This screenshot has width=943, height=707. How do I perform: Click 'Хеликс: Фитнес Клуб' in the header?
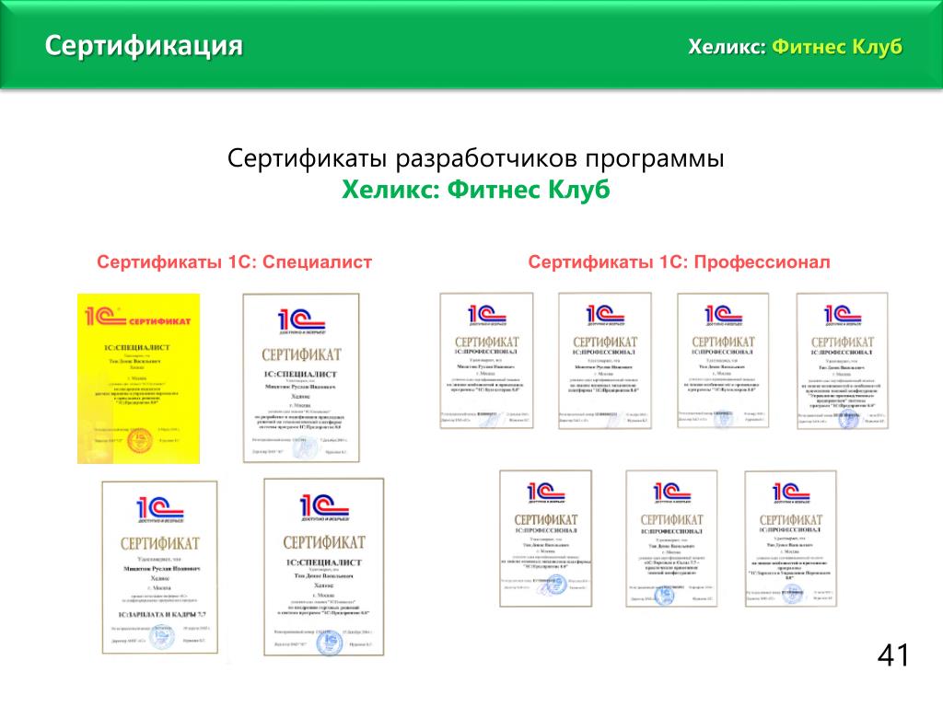pyautogui.click(x=795, y=46)
